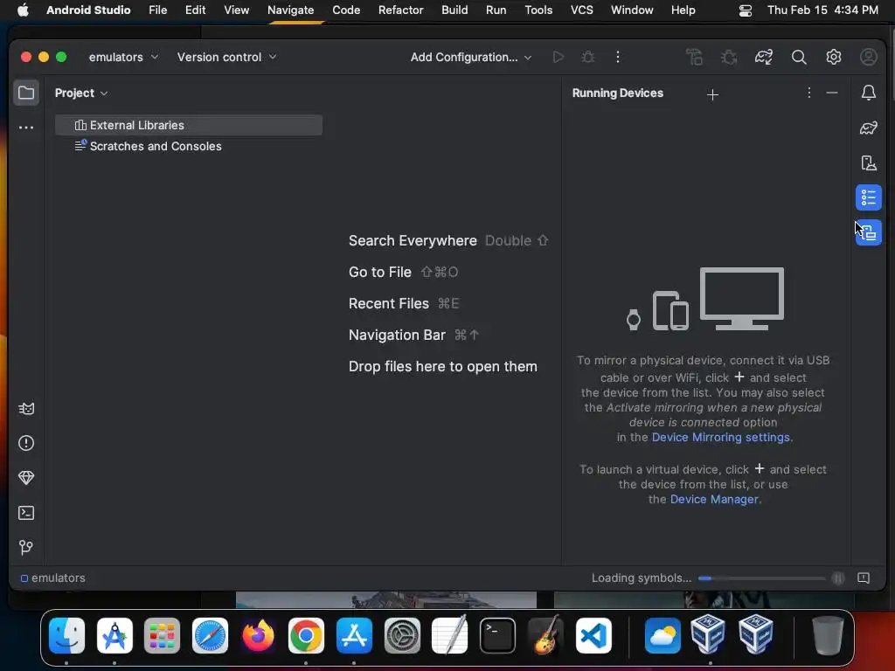This screenshot has width=895, height=671.
Task: Open the emulators project dropdown
Action: (x=123, y=57)
